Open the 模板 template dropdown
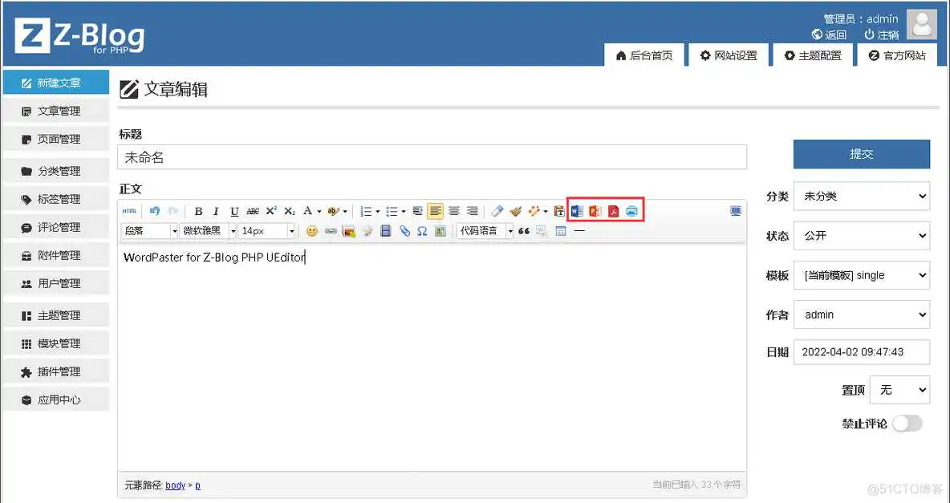The image size is (950, 503). pos(861,275)
